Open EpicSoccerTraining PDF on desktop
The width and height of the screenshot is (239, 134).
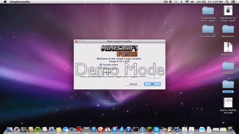coord(228,13)
